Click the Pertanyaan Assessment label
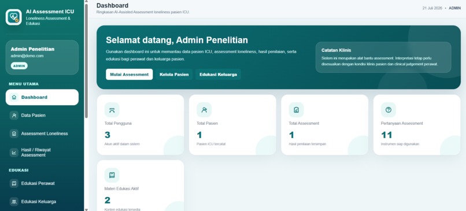Screen dimensions: 466x211 [x=402, y=123]
